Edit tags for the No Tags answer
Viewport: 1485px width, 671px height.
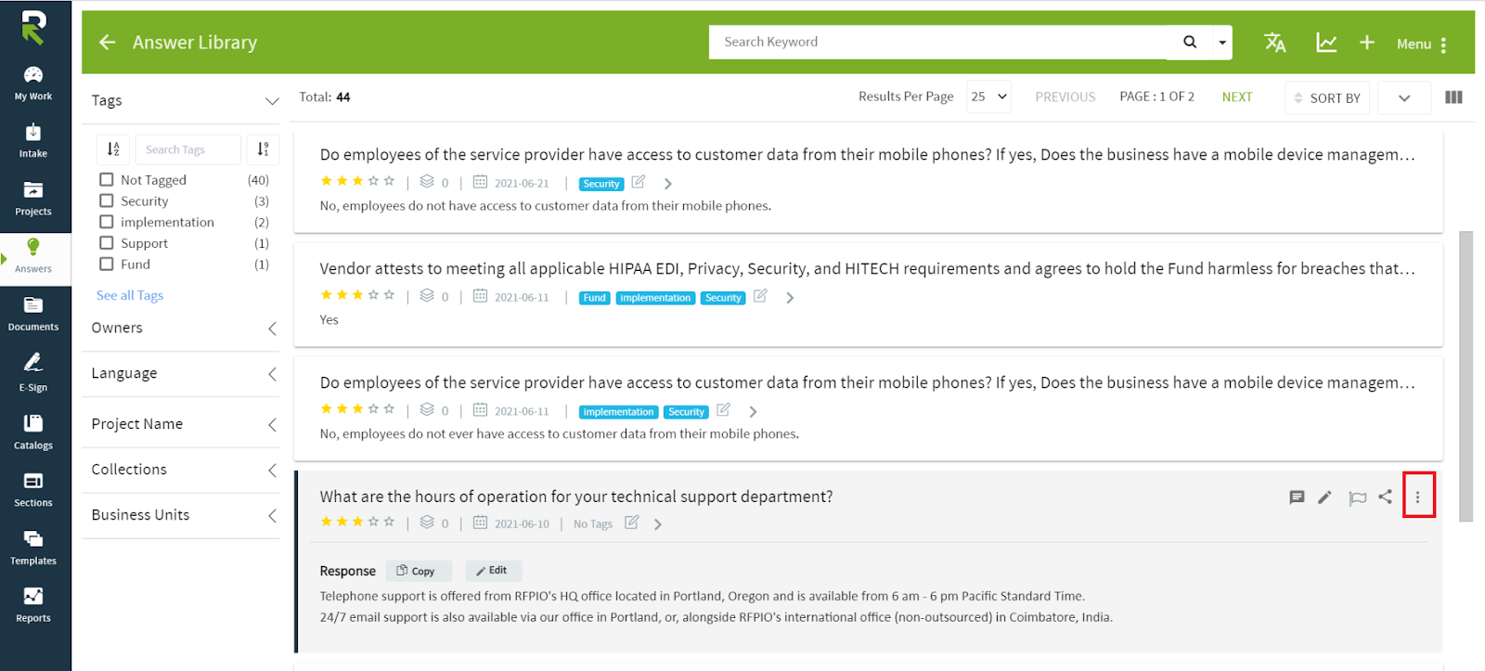[x=631, y=523]
